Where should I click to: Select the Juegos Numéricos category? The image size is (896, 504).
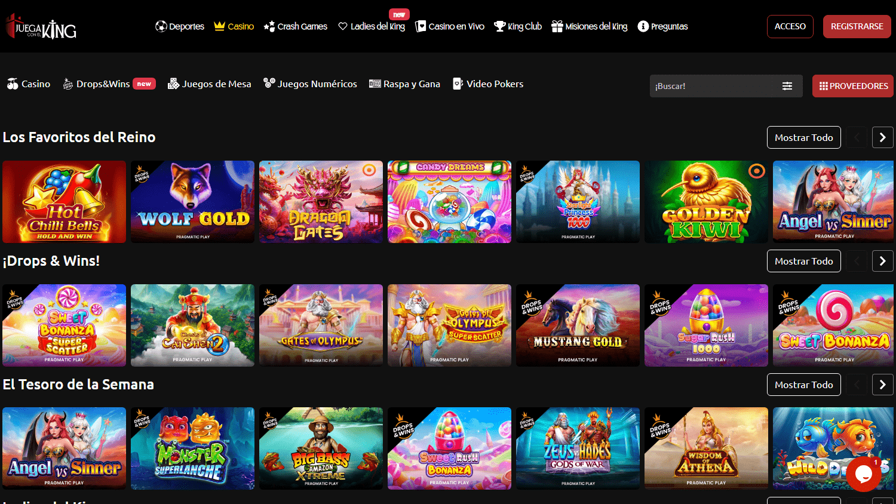311,84
